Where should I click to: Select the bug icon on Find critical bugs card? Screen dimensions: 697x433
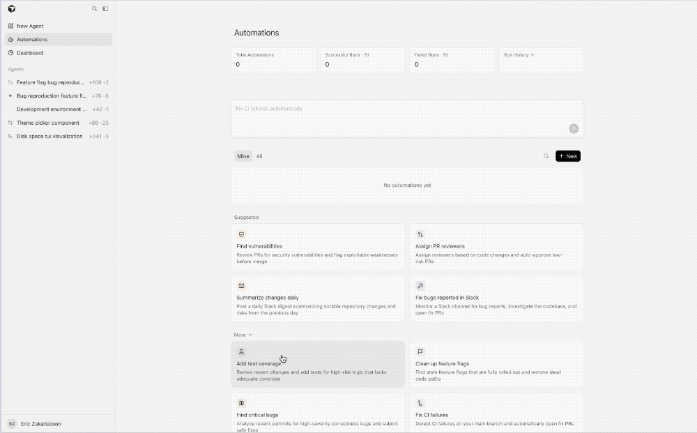[241, 403]
